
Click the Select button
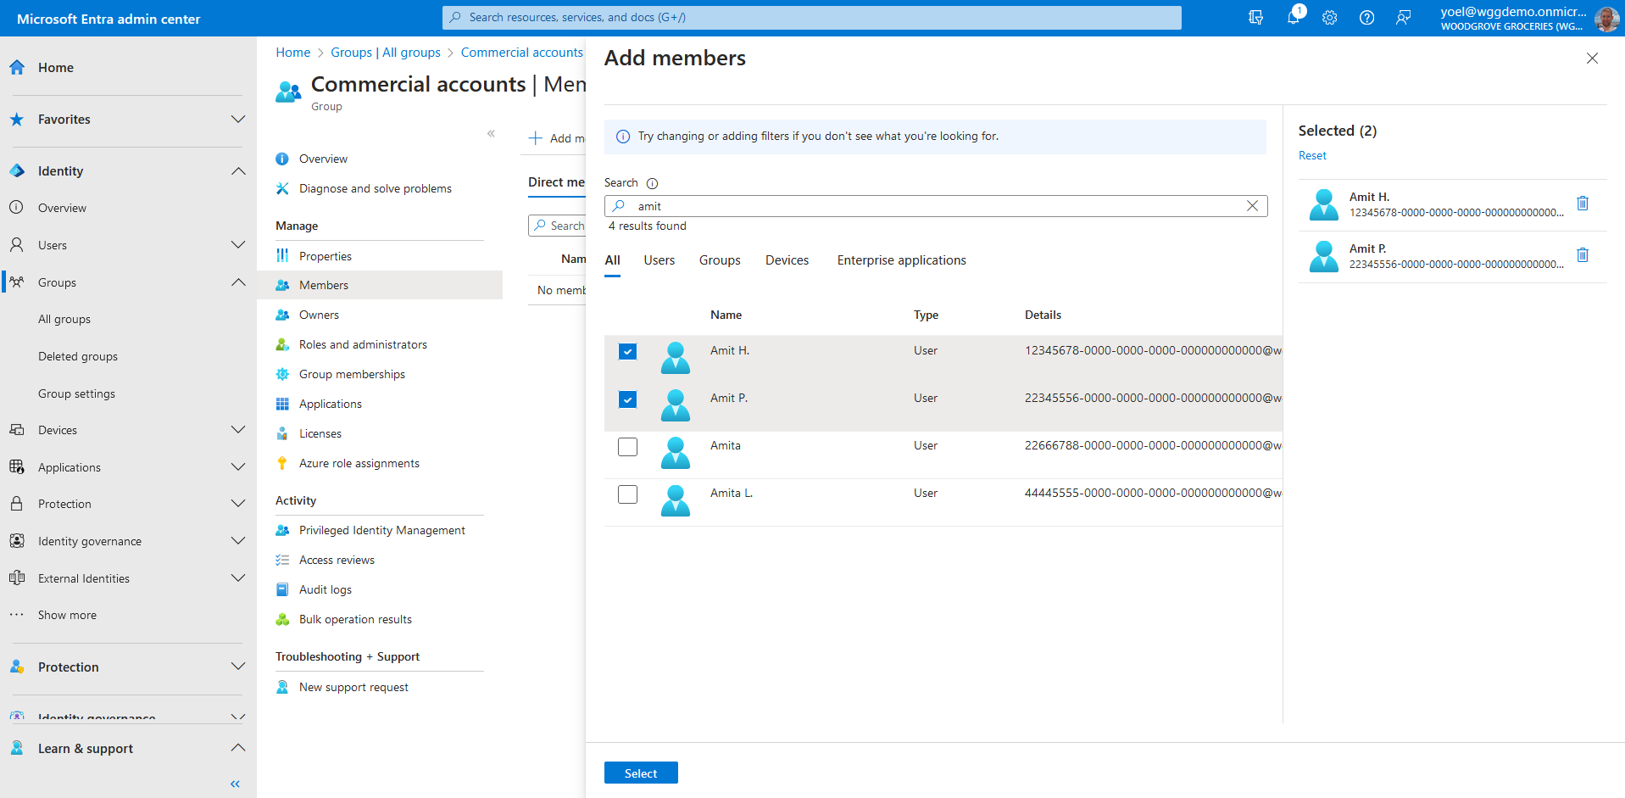click(x=641, y=773)
